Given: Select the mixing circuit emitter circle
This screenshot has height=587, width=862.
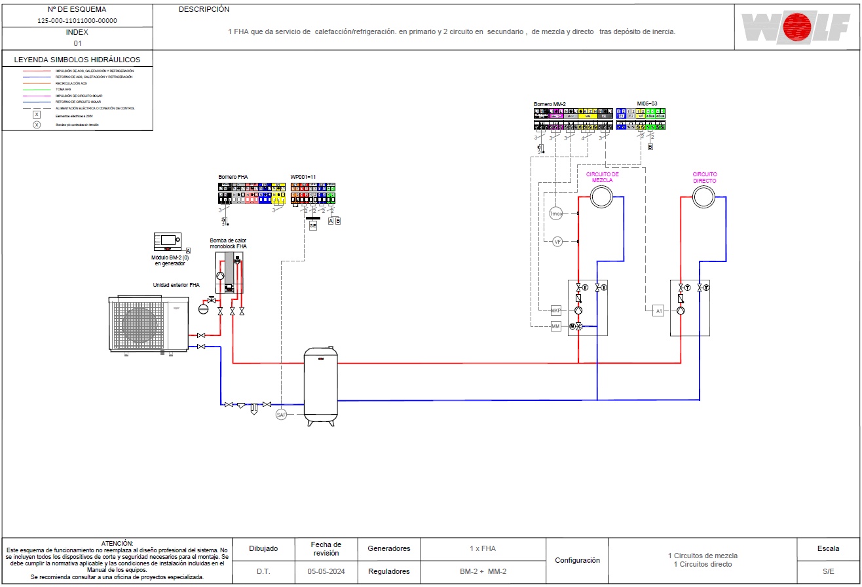Looking at the screenshot, I should pyautogui.click(x=600, y=196).
